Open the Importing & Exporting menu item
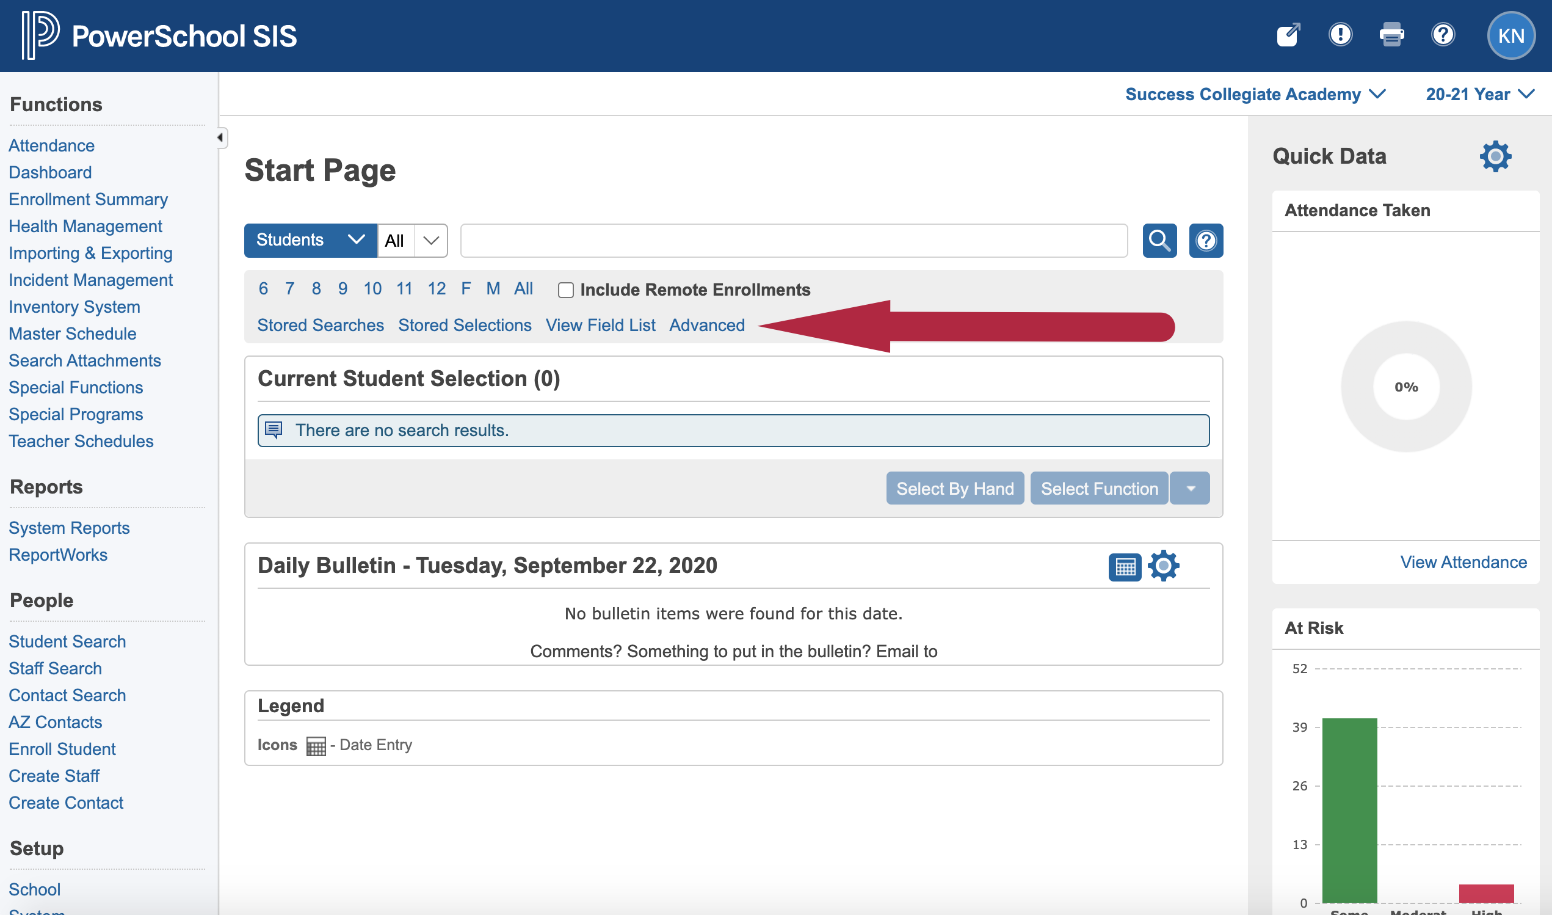 point(90,253)
